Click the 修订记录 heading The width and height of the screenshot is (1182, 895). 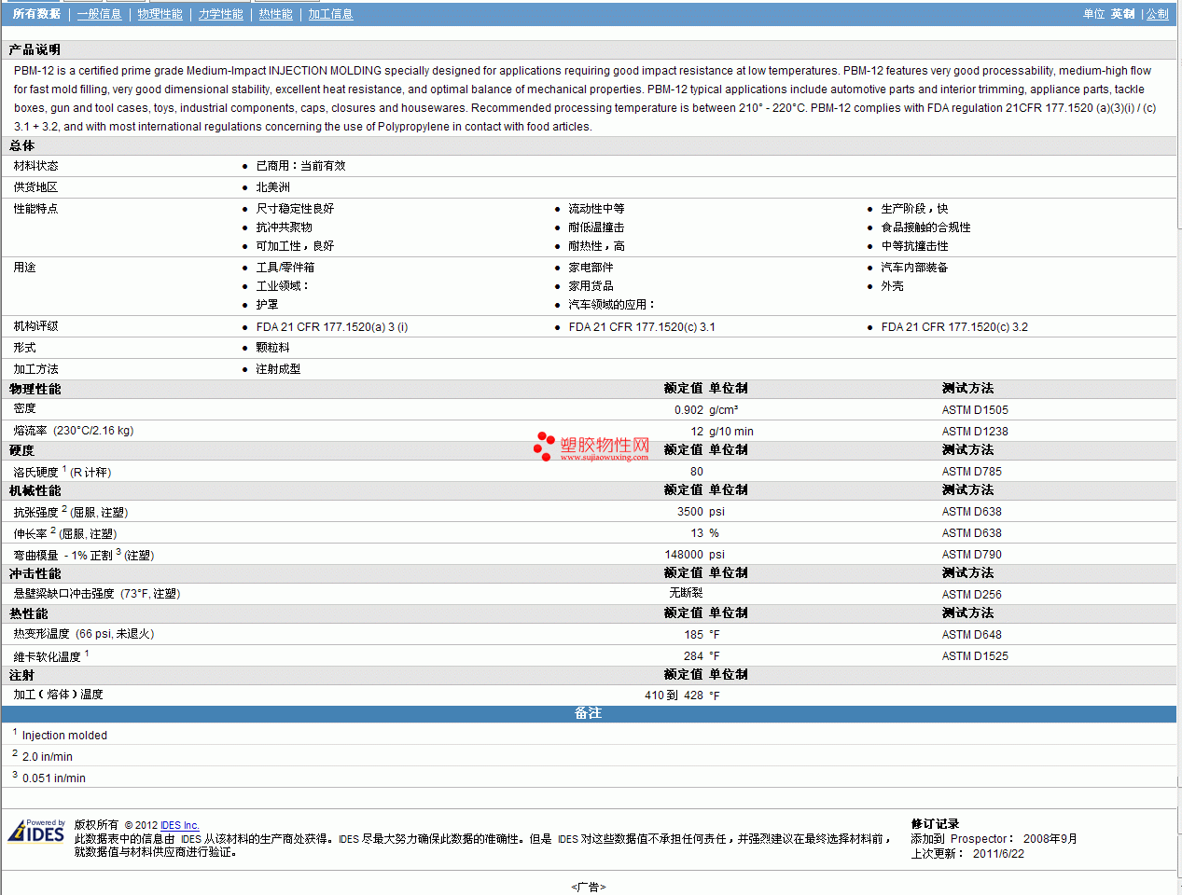(x=935, y=824)
